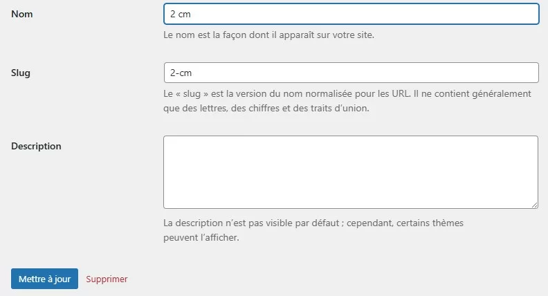Image resolution: width=548 pixels, height=296 pixels.
Task: Click the description visibility help text
Action: pyautogui.click(x=313, y=223)
